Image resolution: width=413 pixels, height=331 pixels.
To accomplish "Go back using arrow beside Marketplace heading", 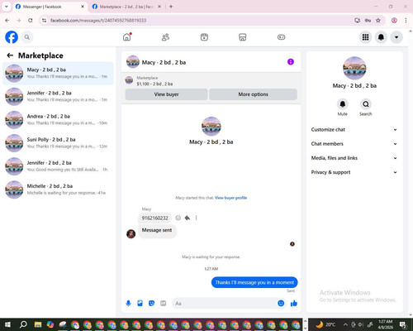I will (10, 55).
